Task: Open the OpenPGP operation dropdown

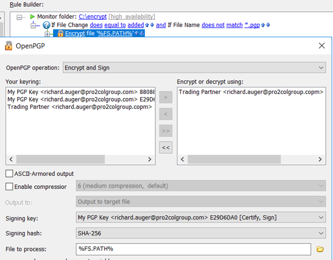Action: [194, 67]
